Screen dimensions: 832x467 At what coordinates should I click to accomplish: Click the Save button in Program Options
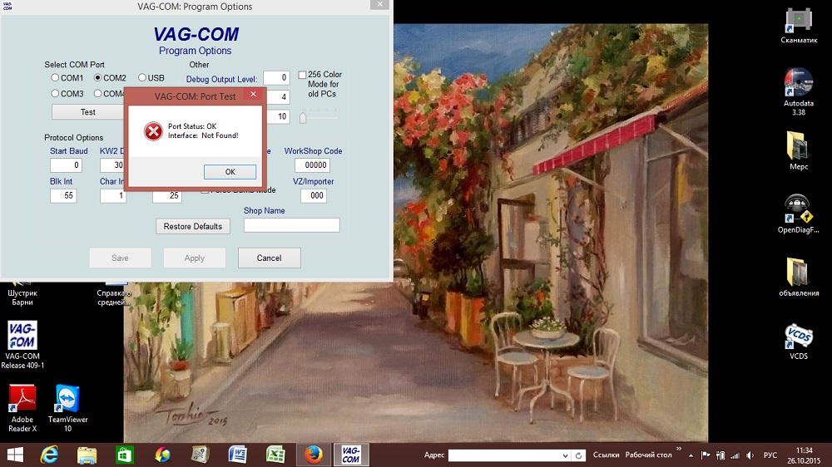pos(120,258)
